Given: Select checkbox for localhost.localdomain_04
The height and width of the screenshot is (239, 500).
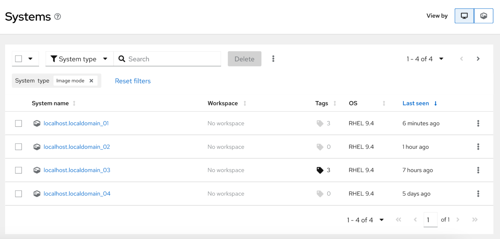Looking at the screenshot, I should (19, 194).
